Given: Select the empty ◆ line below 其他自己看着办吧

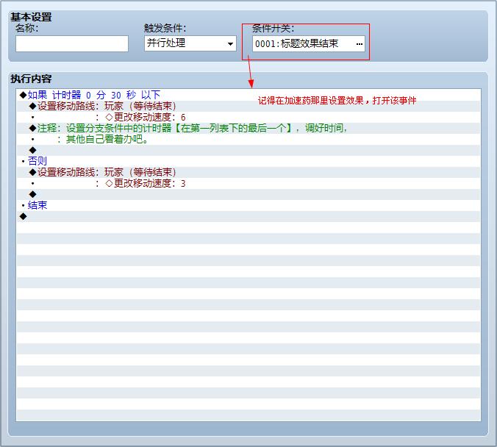Looking at the screenshot, I should (x=248, y=150).
